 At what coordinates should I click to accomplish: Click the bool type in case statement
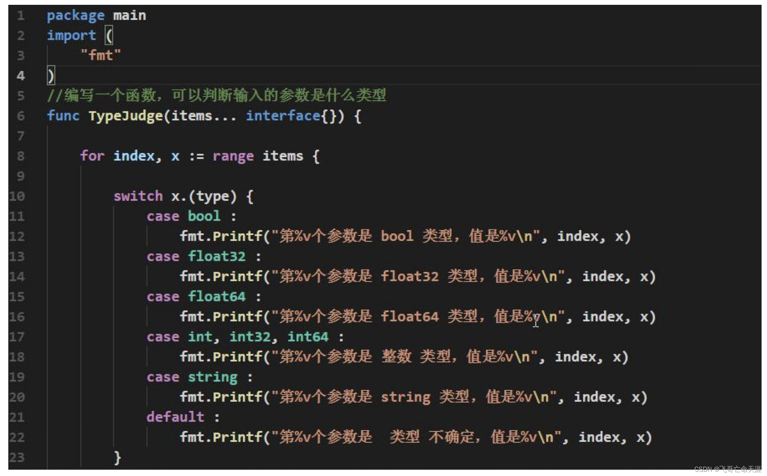point(204,216)
